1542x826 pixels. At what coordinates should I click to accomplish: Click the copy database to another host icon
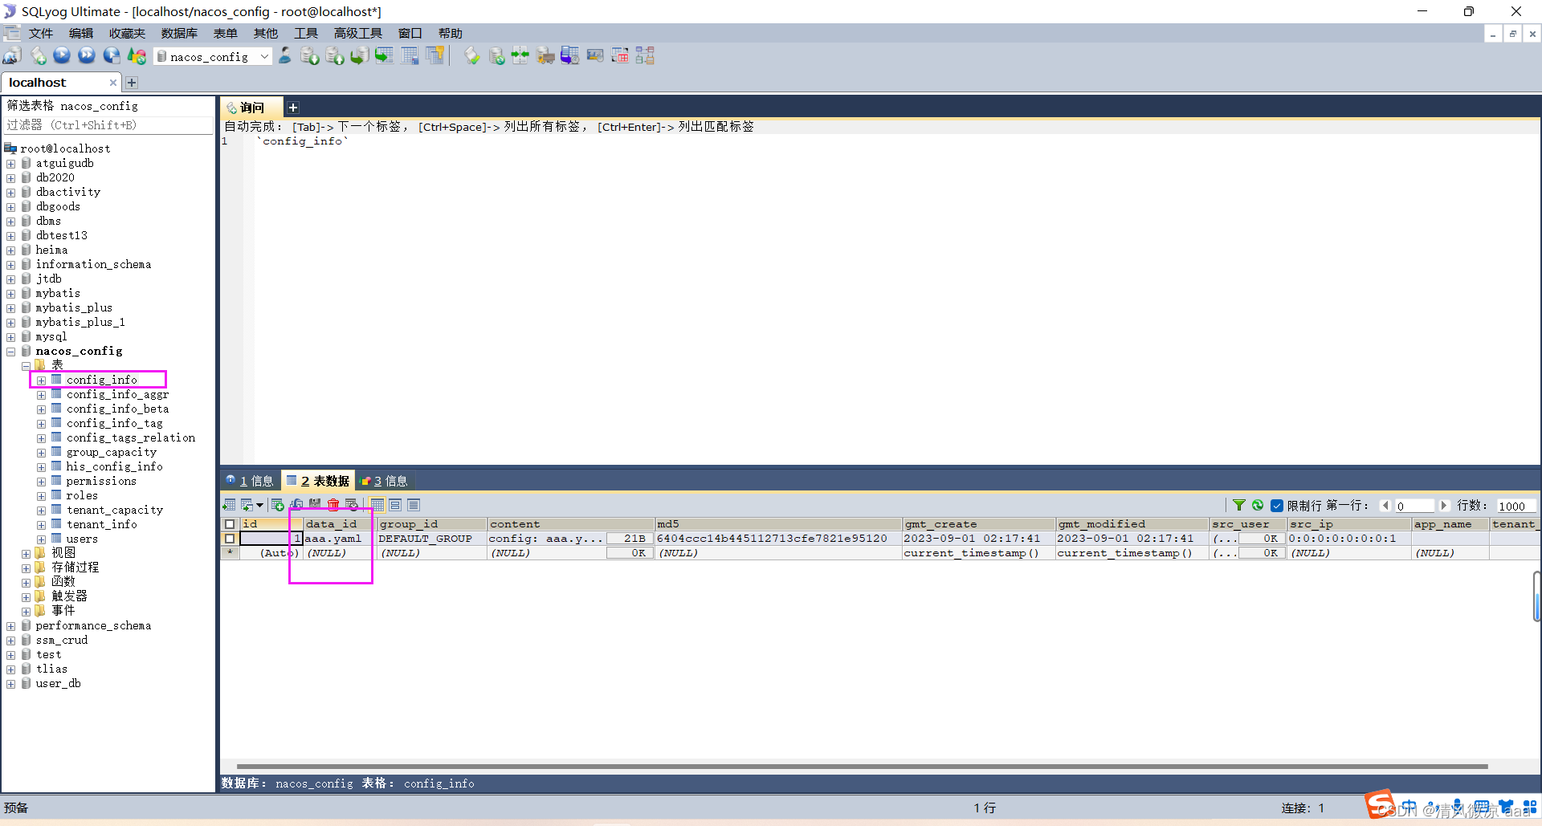pyautogui.click(x=360, y=55)
